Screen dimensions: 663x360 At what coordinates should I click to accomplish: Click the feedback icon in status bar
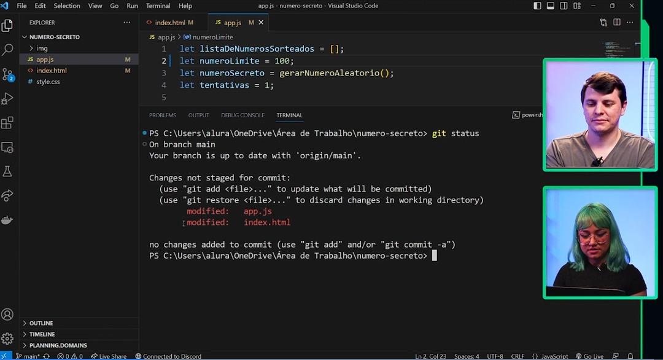(x=616, y=356)
